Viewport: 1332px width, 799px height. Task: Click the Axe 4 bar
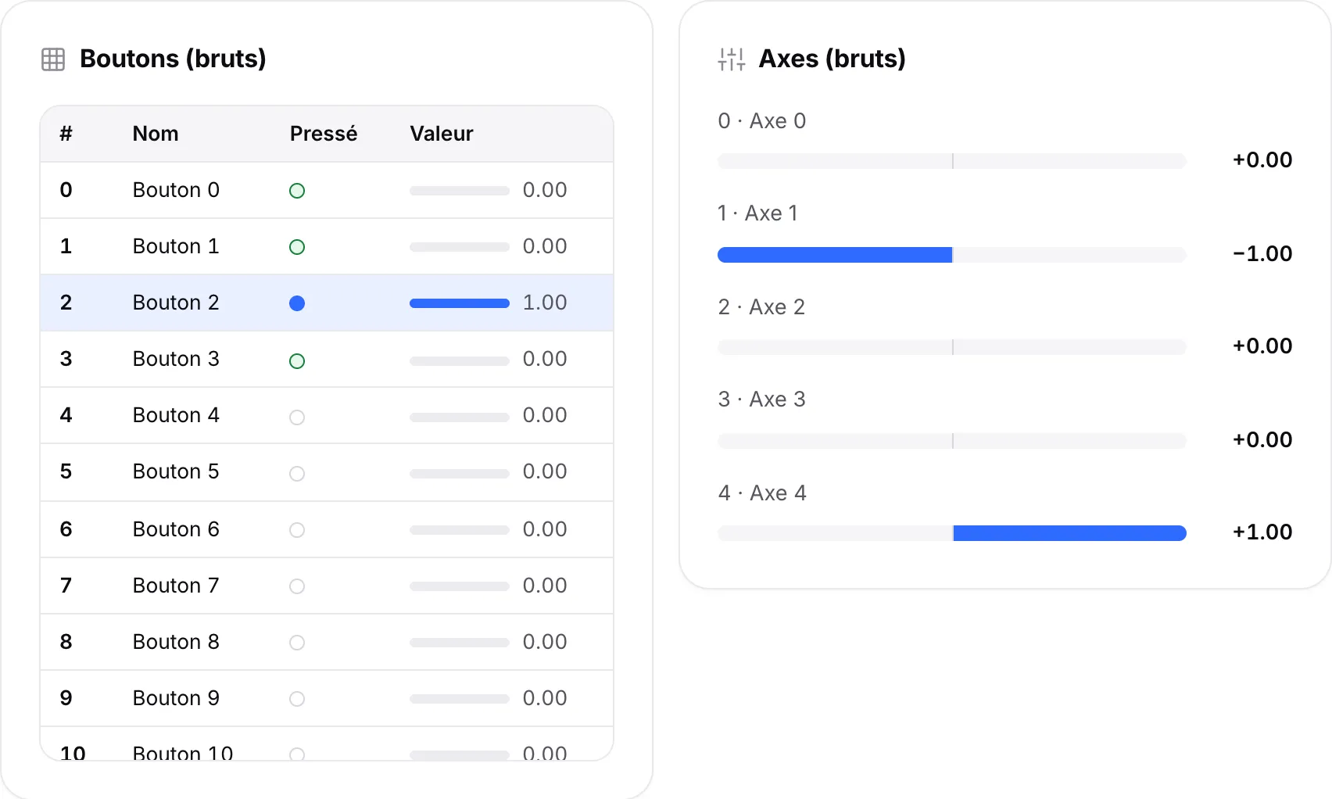click(x=952, y=533)
